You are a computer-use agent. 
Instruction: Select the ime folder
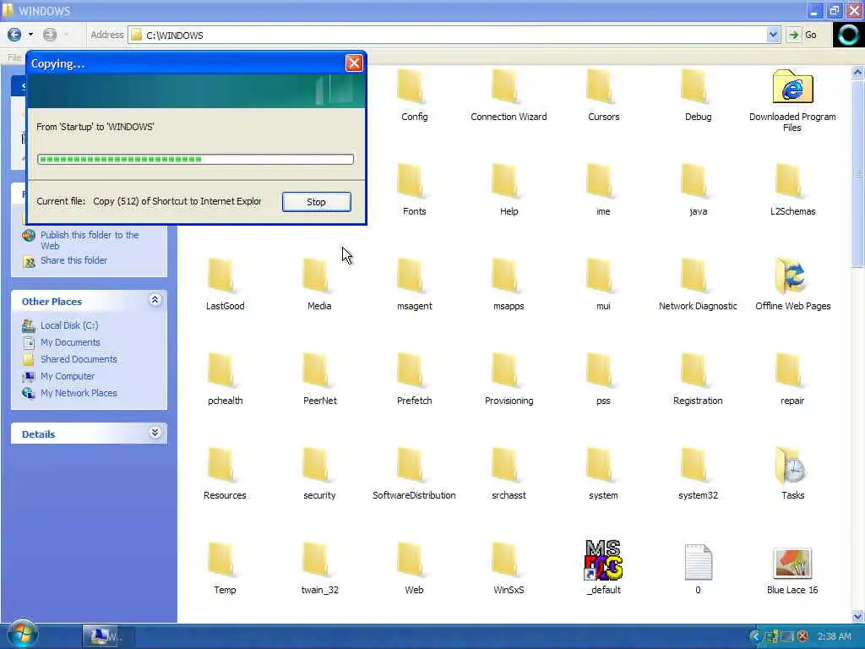603,189
